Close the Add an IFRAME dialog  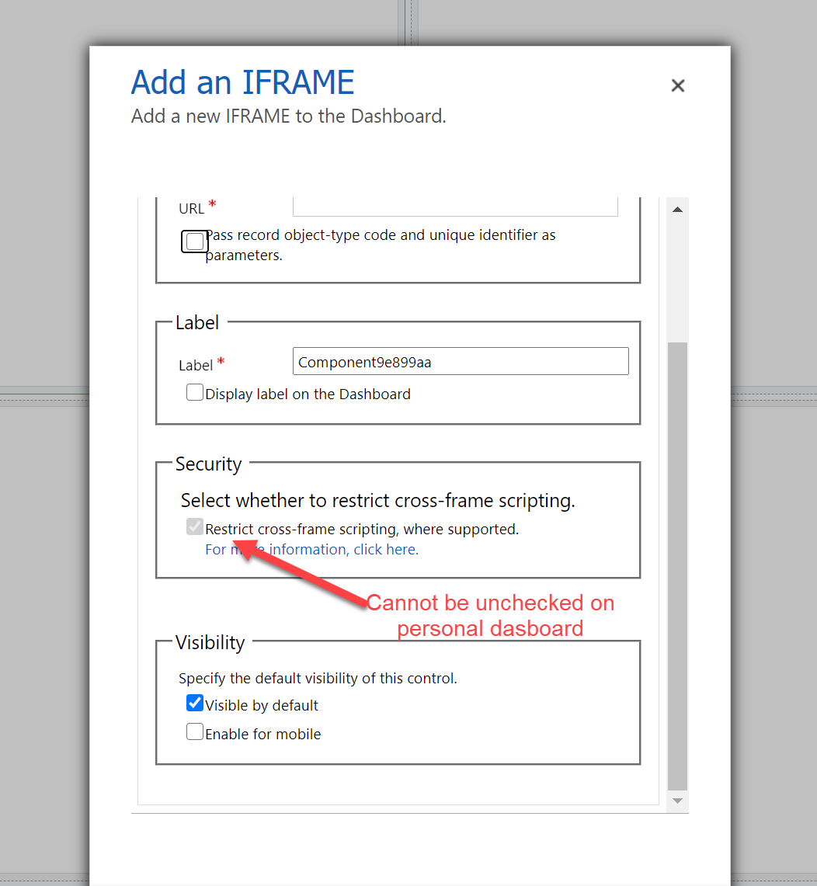[677, 85]
